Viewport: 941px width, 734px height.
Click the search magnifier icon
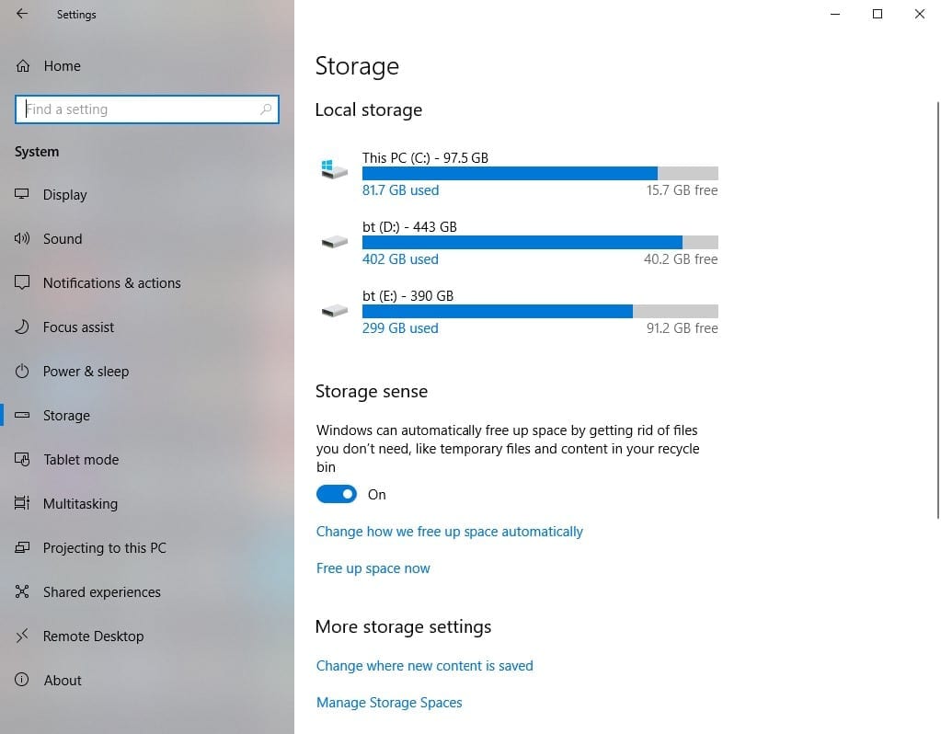pos(266,109)
